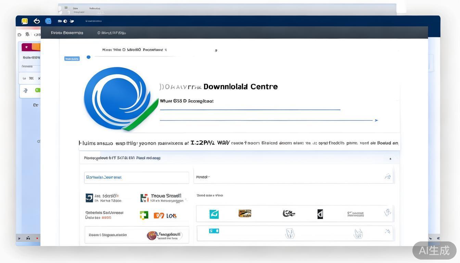Viewport: 460px width, 263px height.
Task: Click the orange LOX logo
Action: [x=165, y=215]
